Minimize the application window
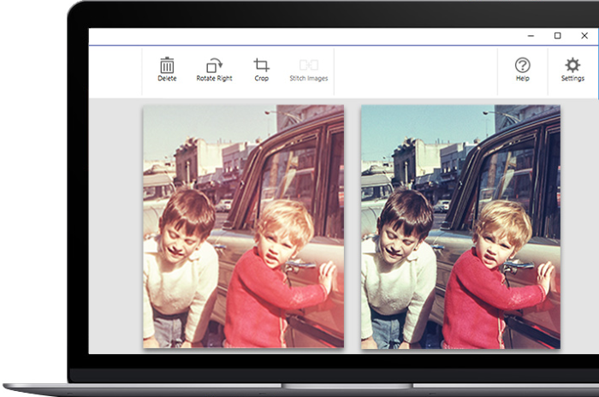599x397 pixels. (531, 36)
